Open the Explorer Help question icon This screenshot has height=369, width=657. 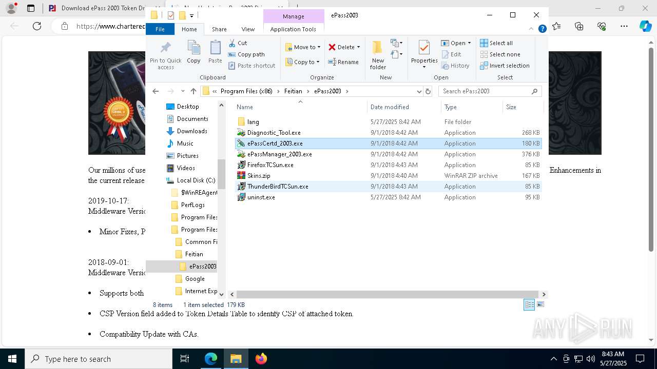pyautogui.click(x=542, y=29)
